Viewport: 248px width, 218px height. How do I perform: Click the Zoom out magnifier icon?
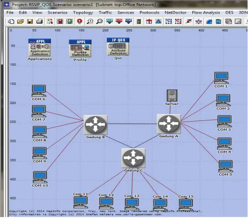coord(99,21)
